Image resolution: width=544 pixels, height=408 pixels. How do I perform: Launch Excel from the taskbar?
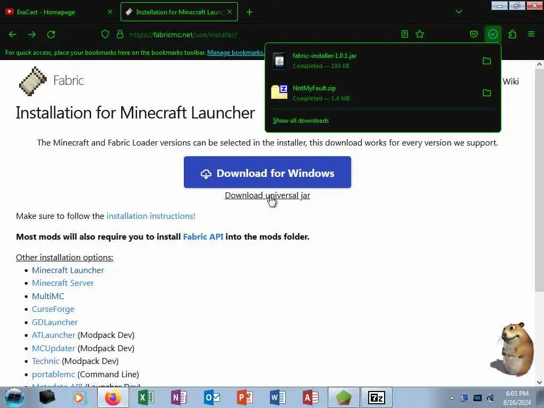click(x=146, y=397)
